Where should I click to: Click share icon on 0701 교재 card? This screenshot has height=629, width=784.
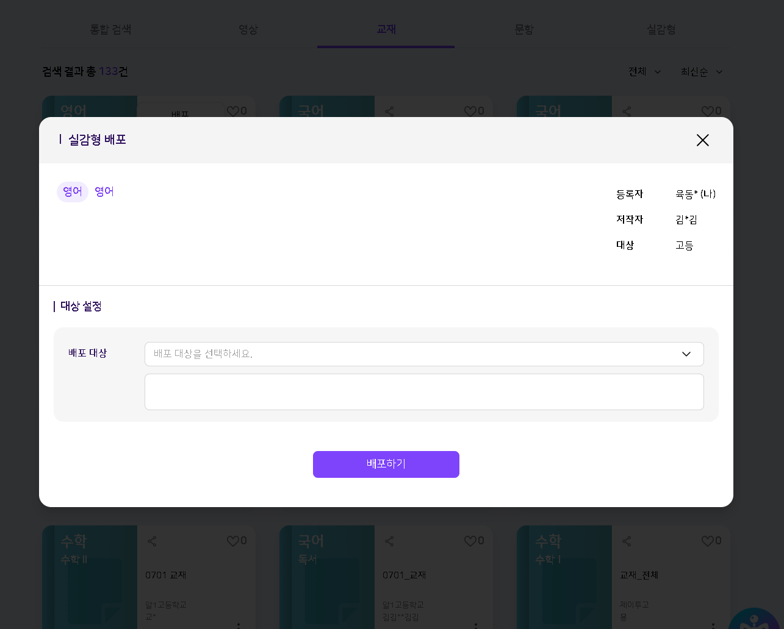[x=153, y=541]
